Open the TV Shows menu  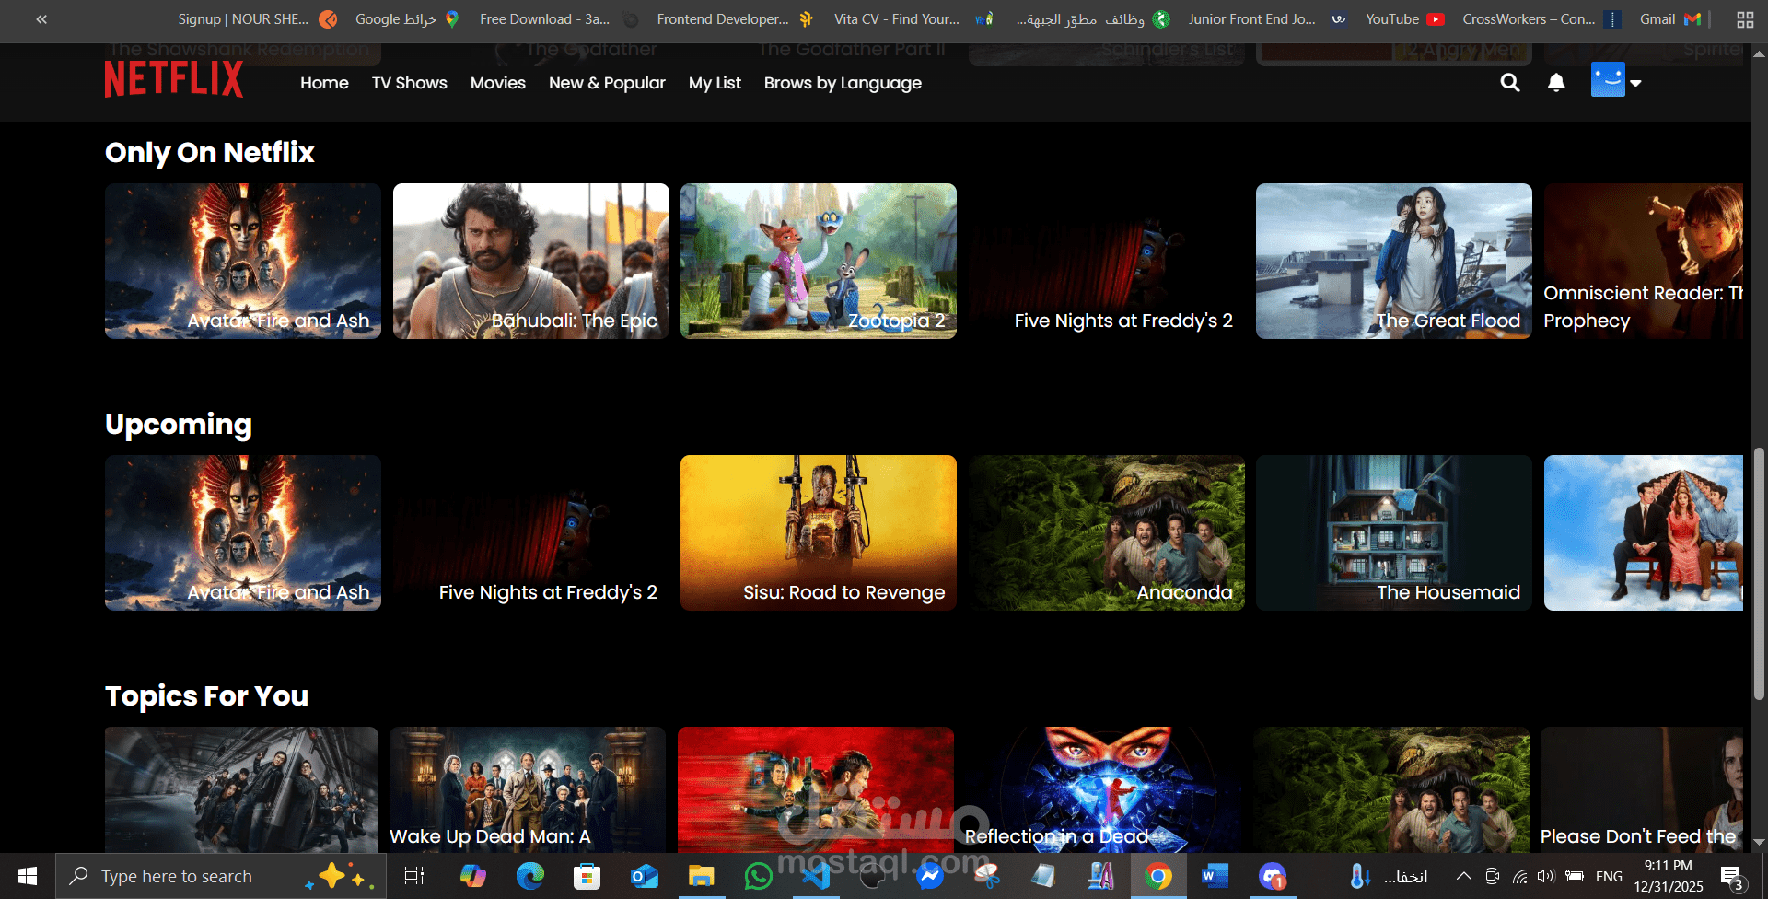[410, 83]
